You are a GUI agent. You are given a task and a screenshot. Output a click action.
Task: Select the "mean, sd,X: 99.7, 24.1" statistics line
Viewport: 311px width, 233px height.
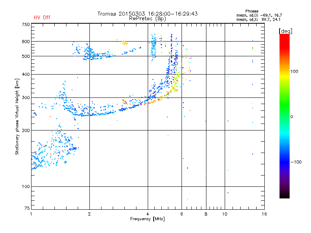point(258,19)
